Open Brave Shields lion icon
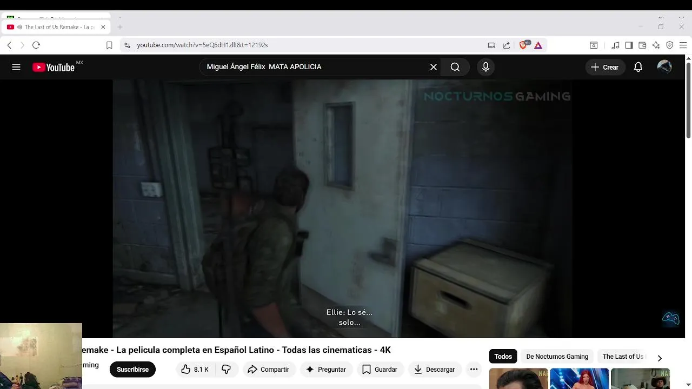 click(x=523, y=45)
